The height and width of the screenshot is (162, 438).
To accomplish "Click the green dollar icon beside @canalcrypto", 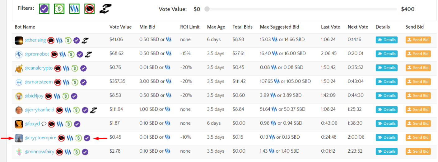I will (75, 68).
